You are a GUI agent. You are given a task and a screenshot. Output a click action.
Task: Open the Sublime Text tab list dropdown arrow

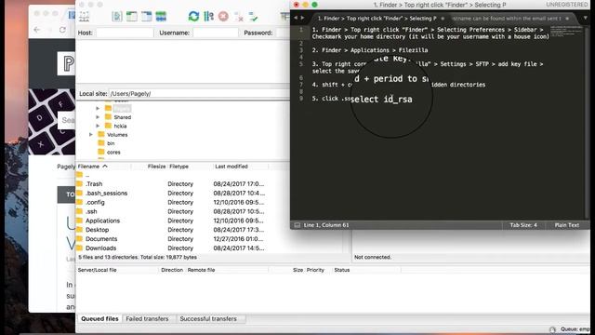(x=586, y=18)
